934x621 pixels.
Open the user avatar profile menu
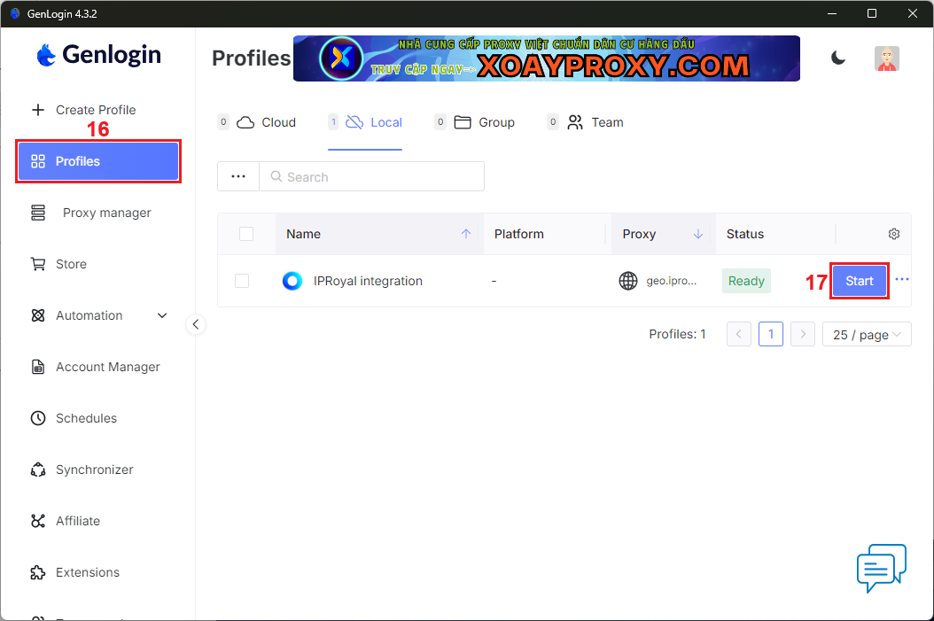point(886,58)
